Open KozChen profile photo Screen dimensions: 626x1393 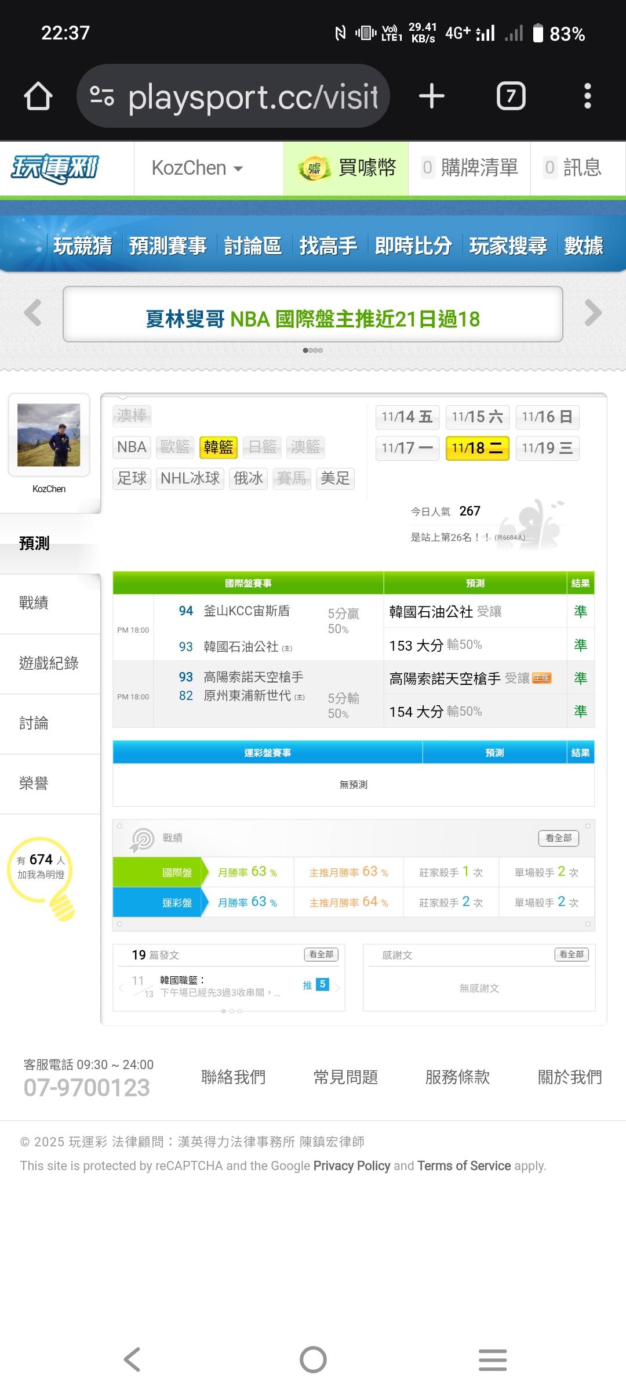(49, 435)
